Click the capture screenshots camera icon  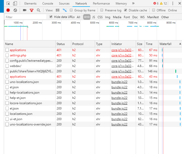coord(25,10)
